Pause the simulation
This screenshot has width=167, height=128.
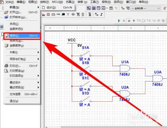point(124,21)
